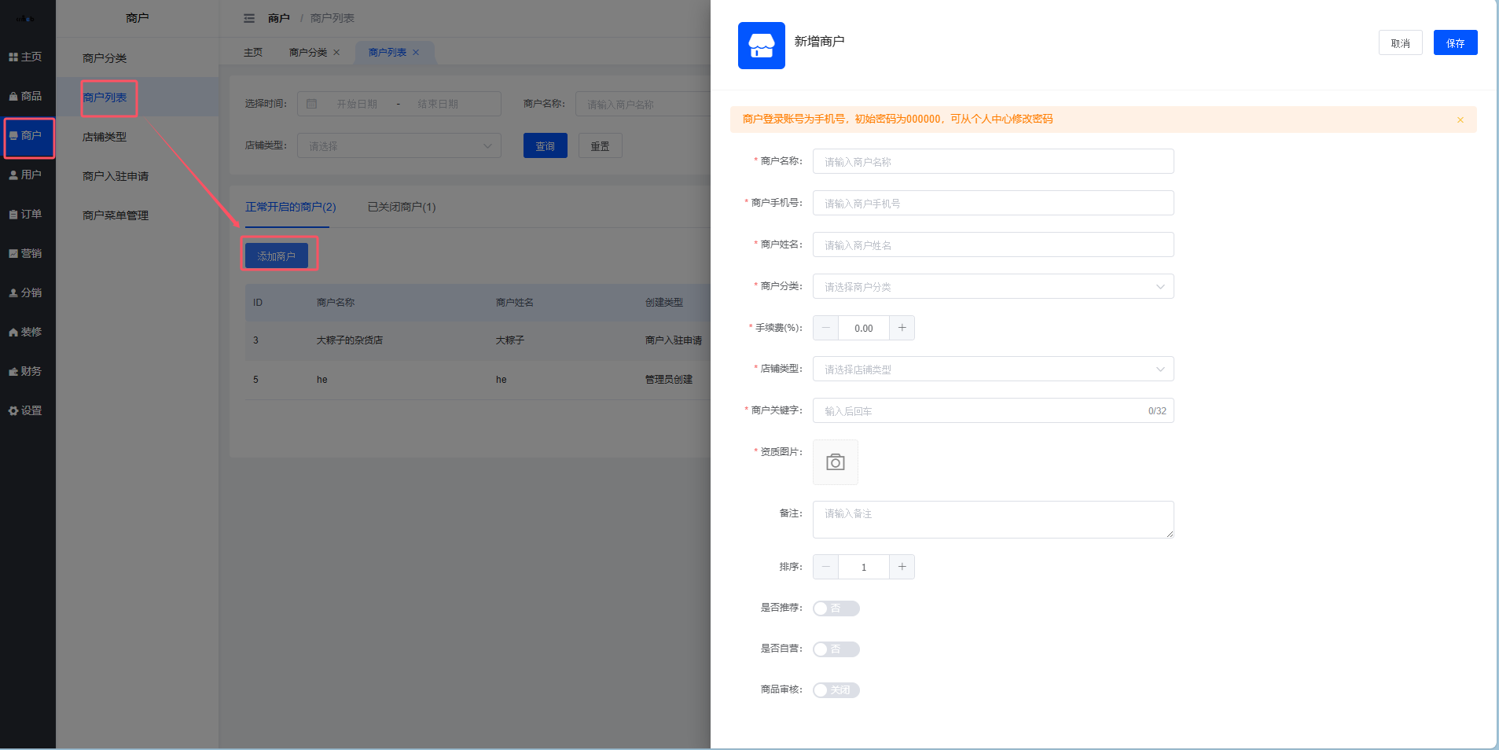Close the orange login notice banner

[1460, 120]
